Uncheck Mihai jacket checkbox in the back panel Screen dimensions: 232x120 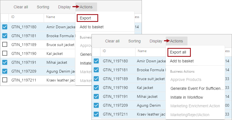tap(5, 62)
